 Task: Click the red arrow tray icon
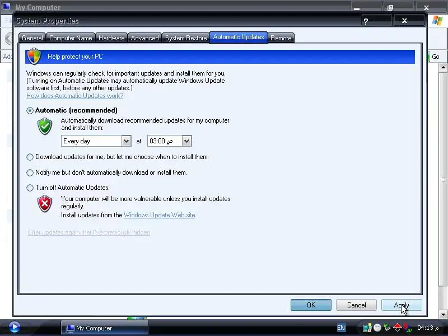398,328
